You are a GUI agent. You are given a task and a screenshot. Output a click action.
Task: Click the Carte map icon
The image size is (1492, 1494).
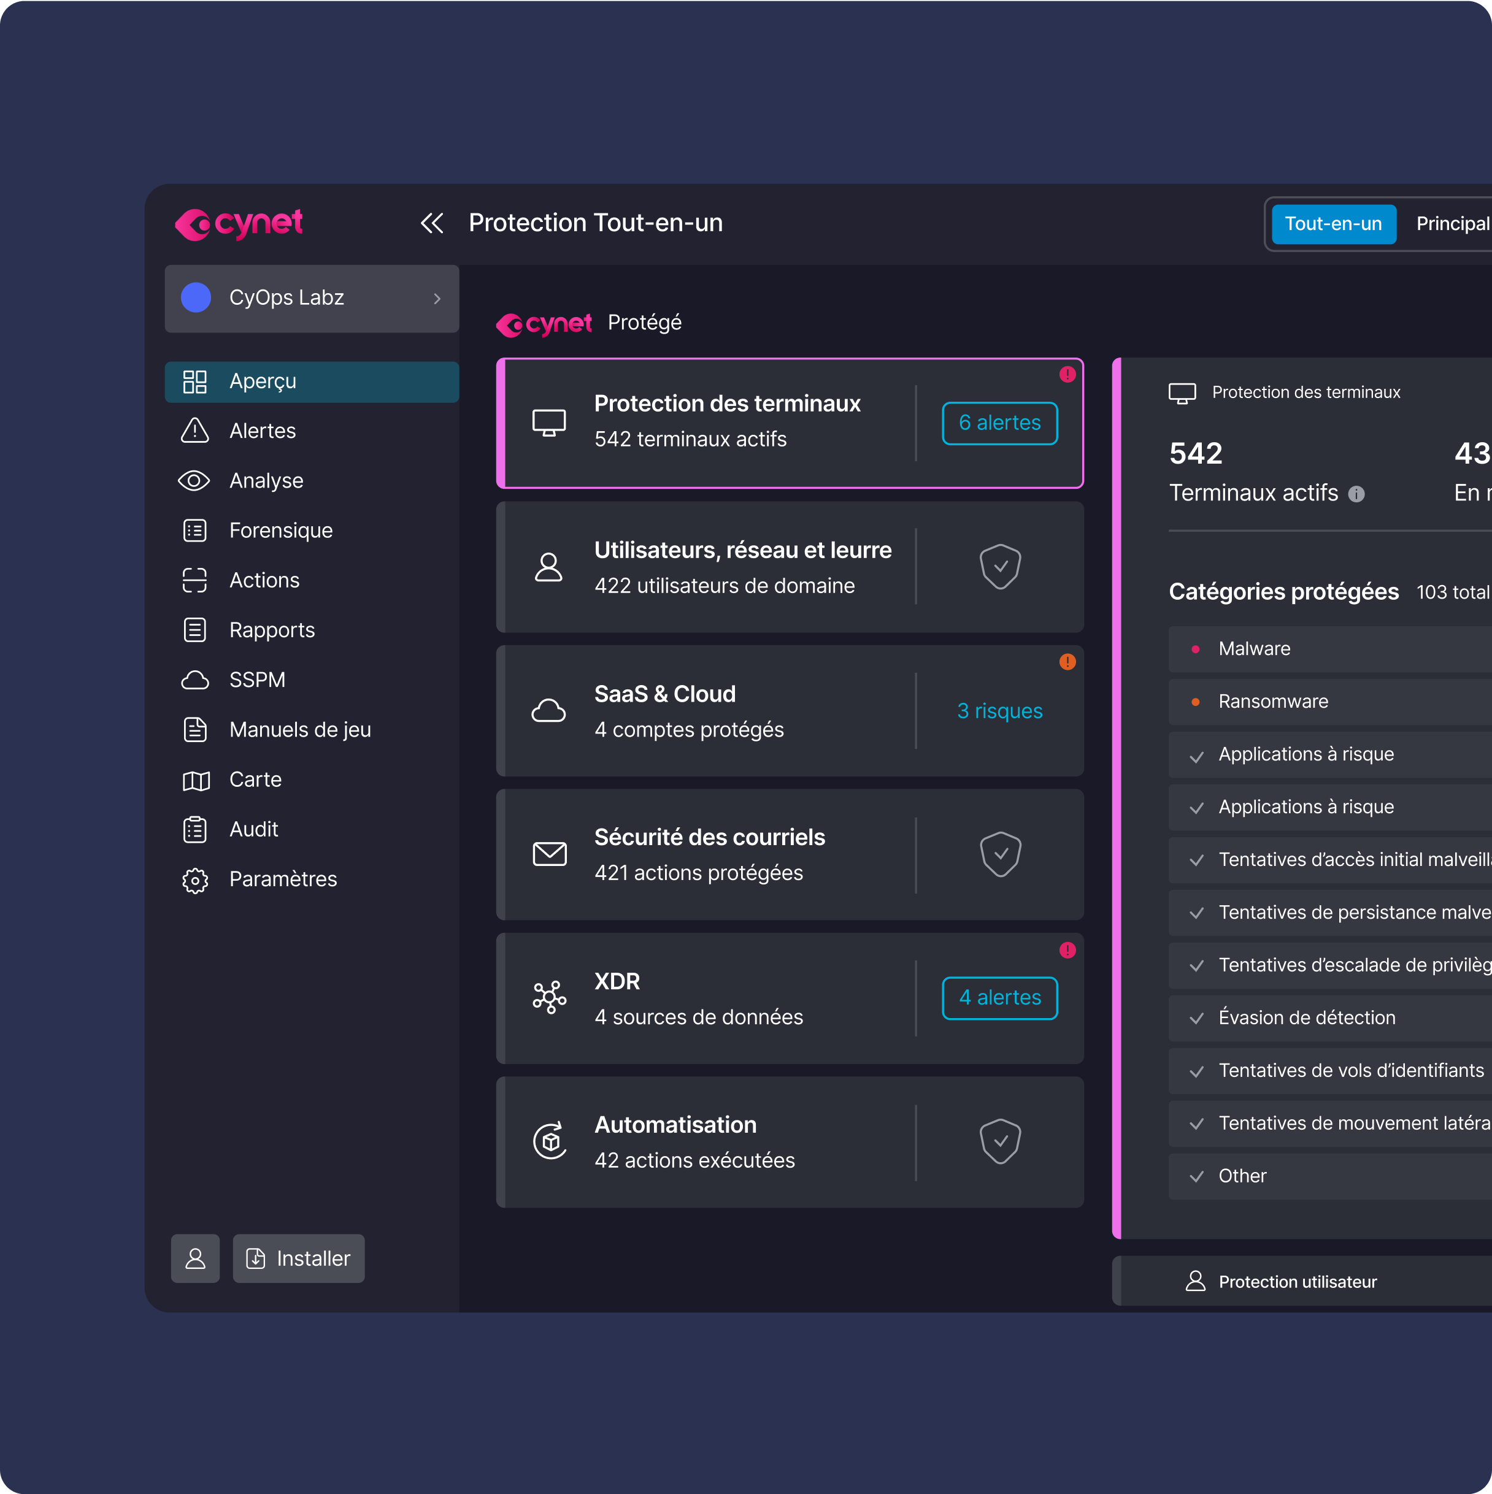click(196, 780)
